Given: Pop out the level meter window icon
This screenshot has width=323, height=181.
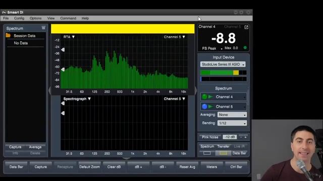Looking at the screenshot, I should (246, 27).
